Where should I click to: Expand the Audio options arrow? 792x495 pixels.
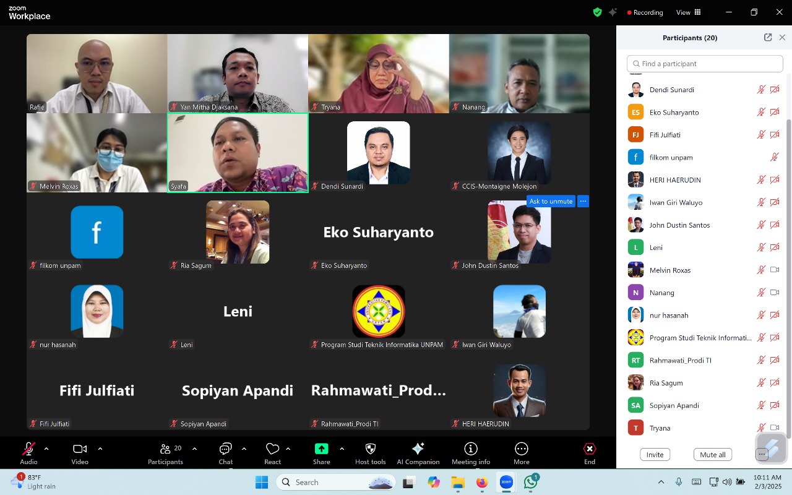click(46, 449)
